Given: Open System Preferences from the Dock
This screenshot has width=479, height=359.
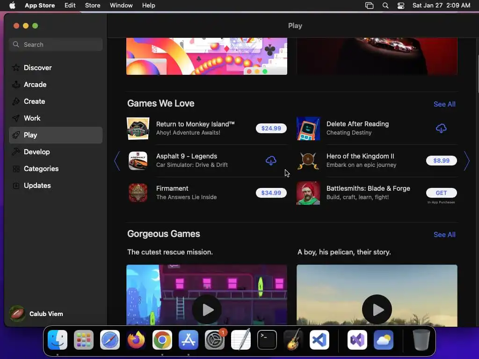Looking at the screenshot, I should click(215, 340).
